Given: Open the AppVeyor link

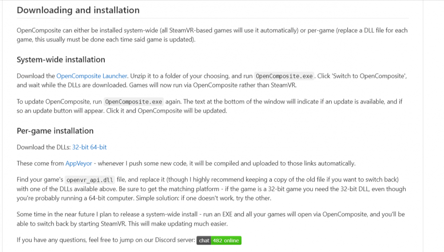Looking at the screenshot, I should tap(79, 163).
